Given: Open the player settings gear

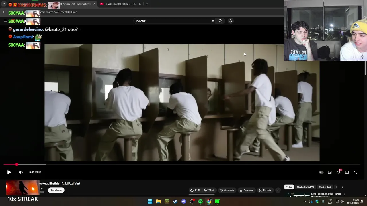Looking at the screenshot, I should click(338, 172).
